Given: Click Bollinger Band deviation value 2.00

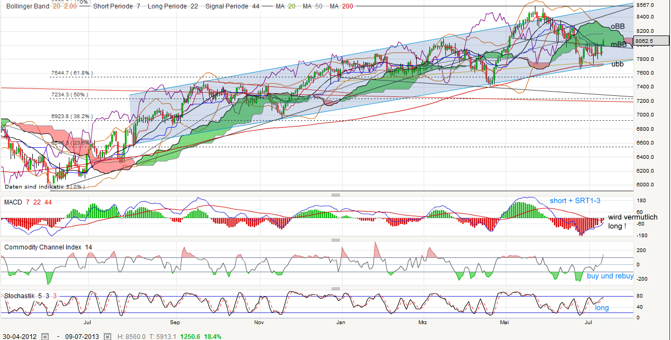Looking at the screenshot, I should (70, 6).
